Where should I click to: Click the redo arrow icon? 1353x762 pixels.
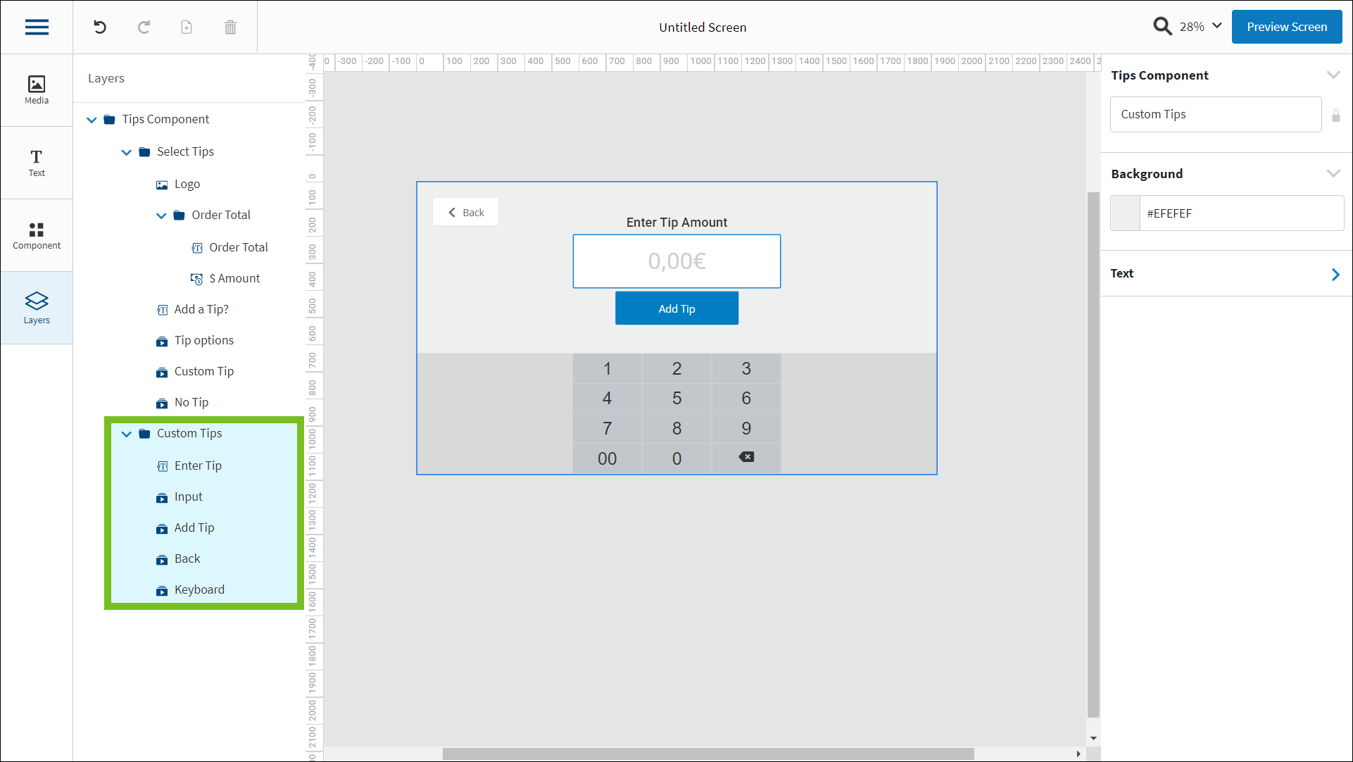pyautogui.click(x=144, y=27)
